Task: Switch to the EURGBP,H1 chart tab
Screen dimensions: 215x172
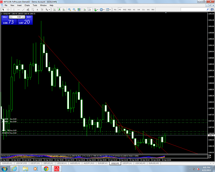Action: click(103, 163)
